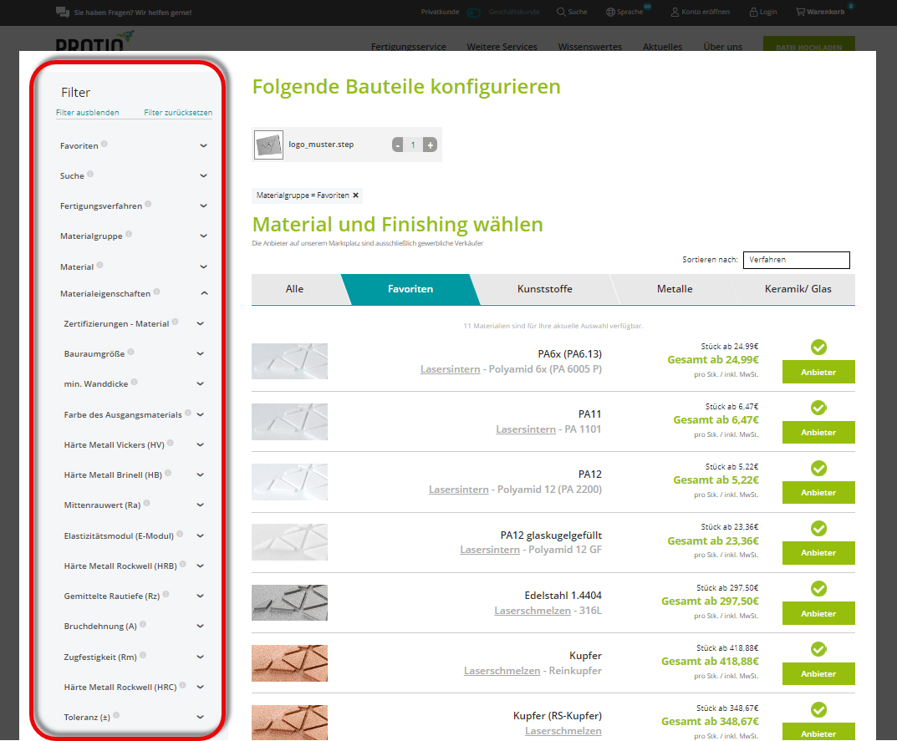Click the green checkmark for PA12

click(x=818, y=468)
